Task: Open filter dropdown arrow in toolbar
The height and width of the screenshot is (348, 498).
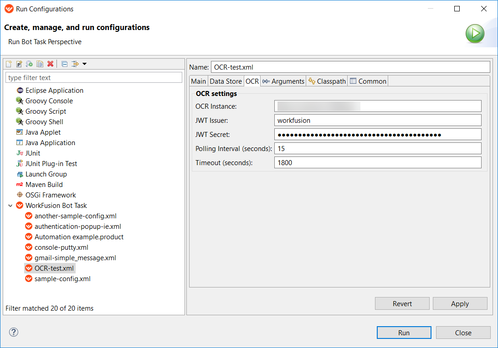Action: (x=84, y=64)
